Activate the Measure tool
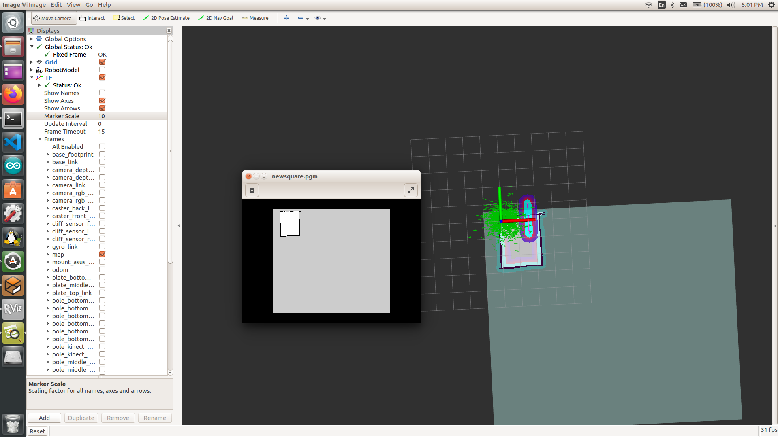The height and width of the screenshot is (437, 778). tap(255, 18)
